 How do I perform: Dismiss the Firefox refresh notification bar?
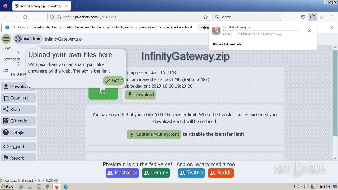[332, 27]
